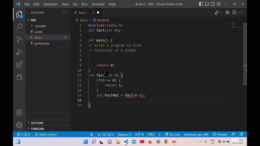Toggle the primary side bar layout button
This screenshot has width=260, height=146.
(x=201, y=4)
